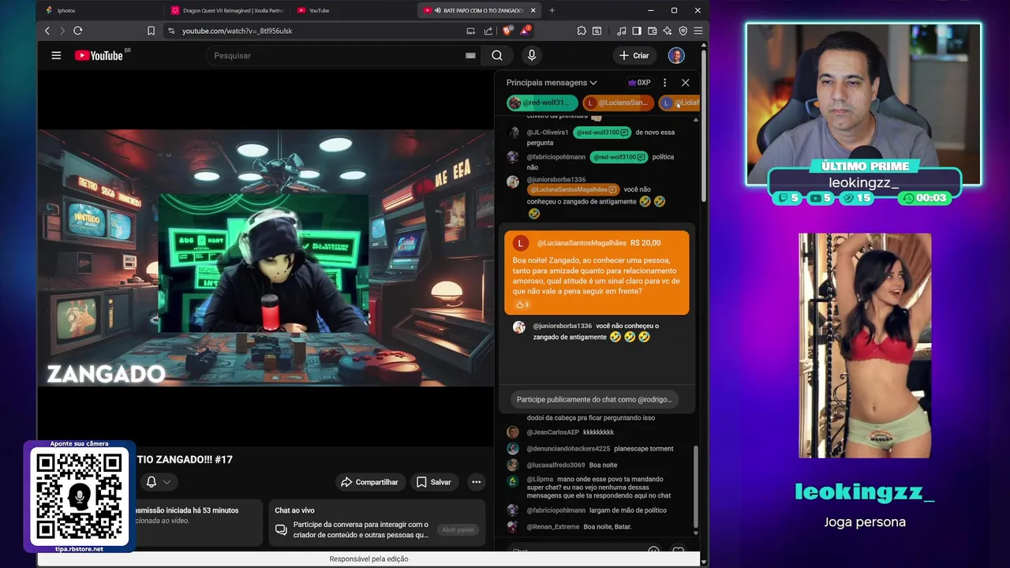The image size is (1010, 568).
Task: Open the Brave VPN shield icon
Action: 683,31
